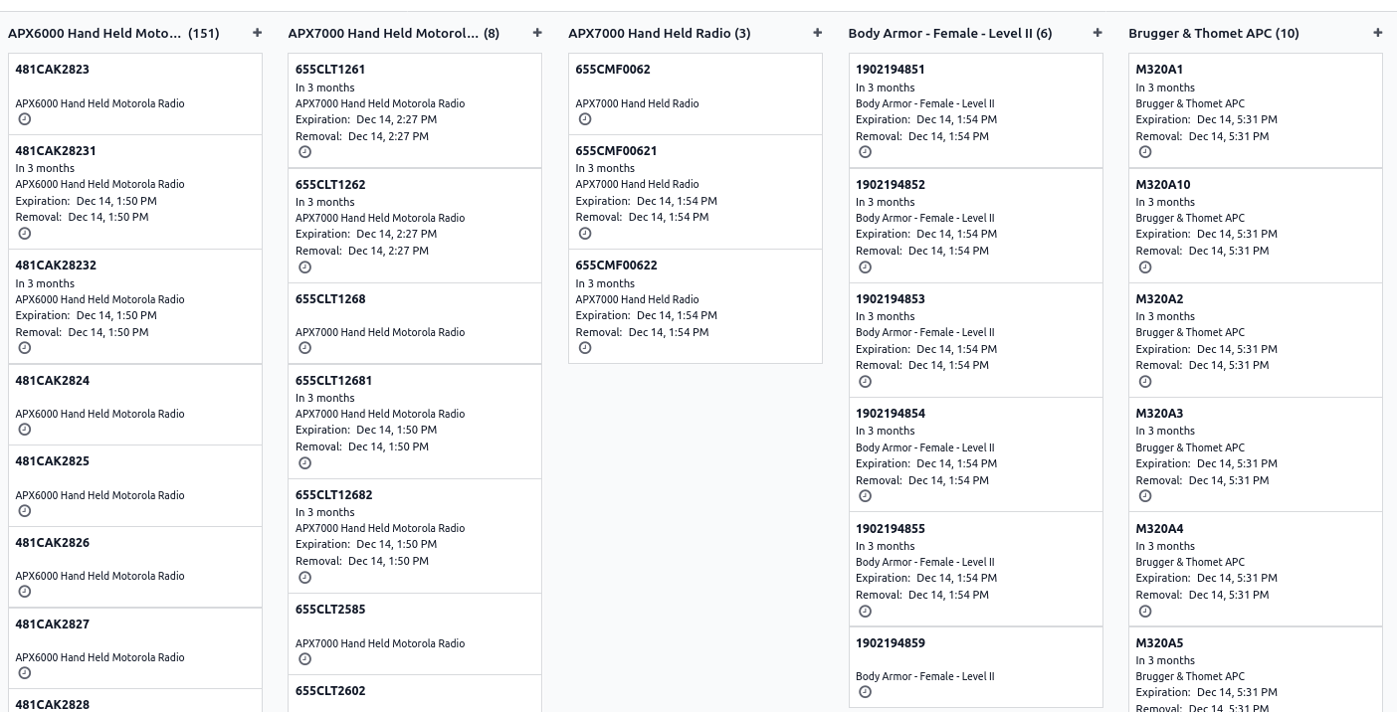The height and width of the screenshot is (712, 1397).
Task: Open lot card 1902194851
Action: 975,110
